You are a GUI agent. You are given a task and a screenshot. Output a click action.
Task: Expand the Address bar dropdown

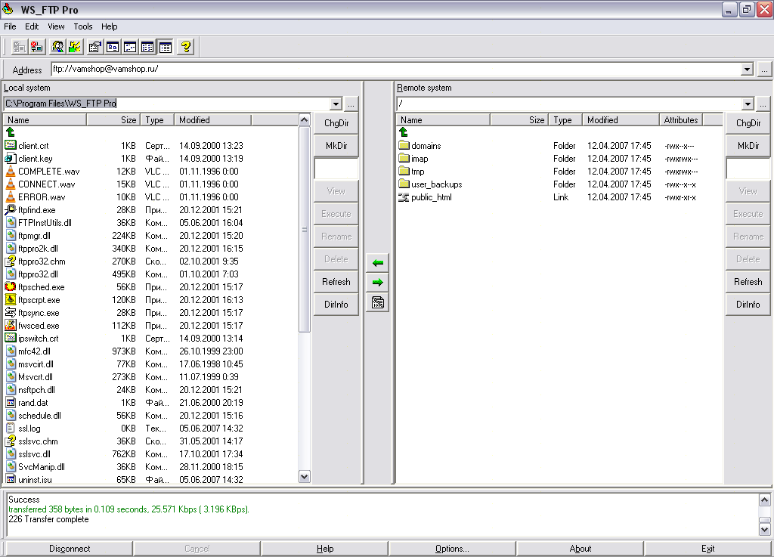pos(748,70)
